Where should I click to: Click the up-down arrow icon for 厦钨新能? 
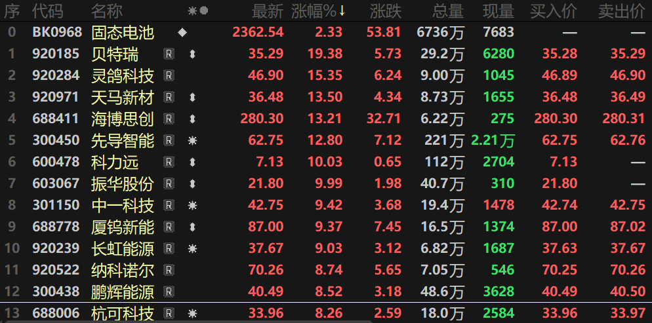(192, 227)
